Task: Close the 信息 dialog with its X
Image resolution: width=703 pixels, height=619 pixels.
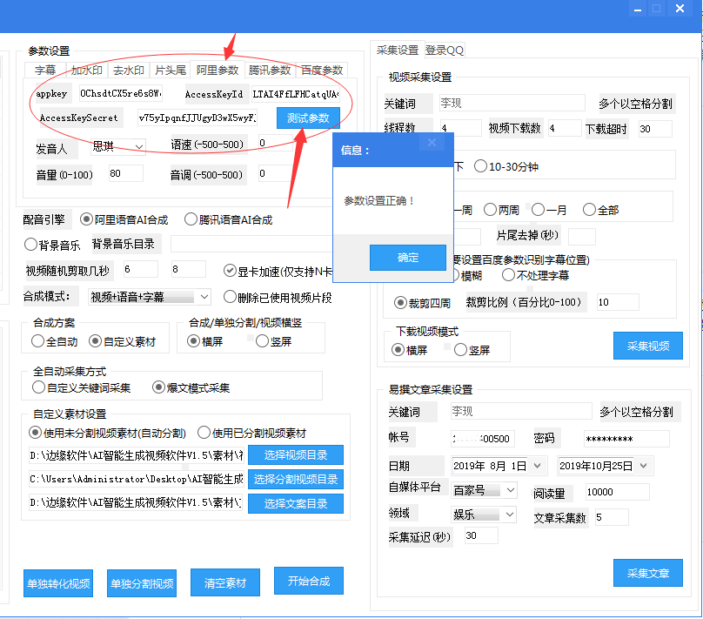Action: (432, 143)
